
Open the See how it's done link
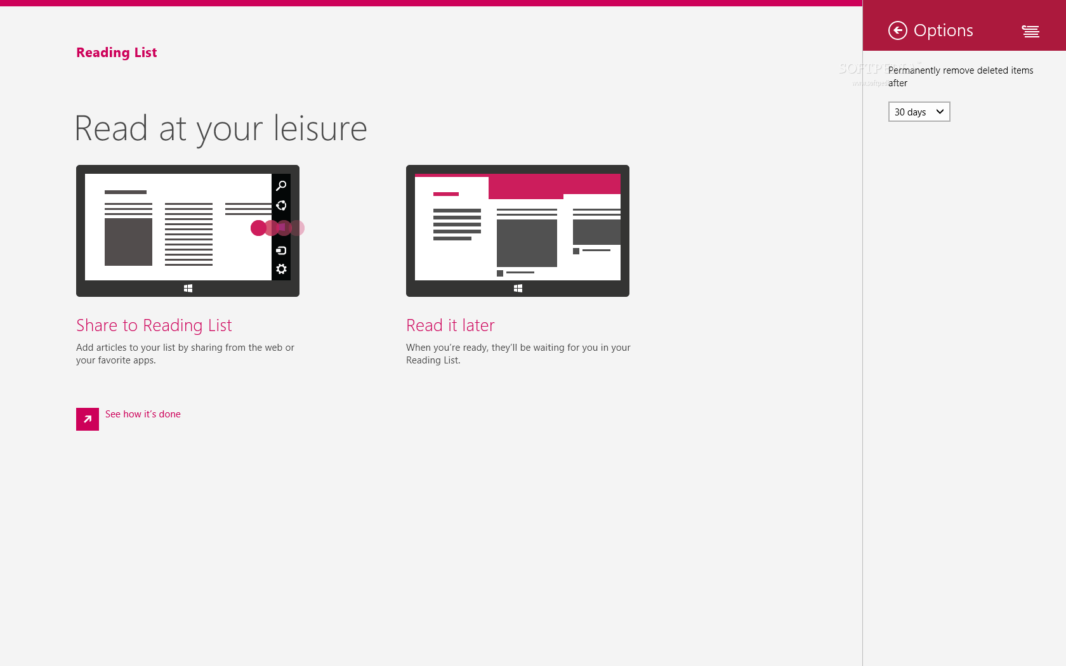(x=143, y=414)
